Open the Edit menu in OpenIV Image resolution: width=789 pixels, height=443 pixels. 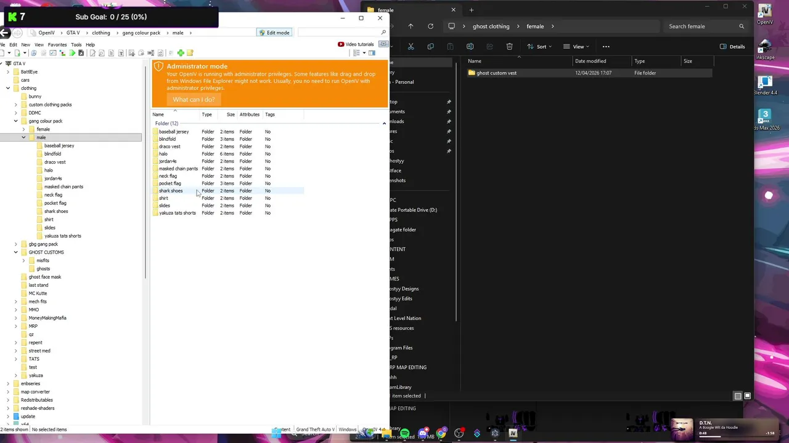(13, 44)
